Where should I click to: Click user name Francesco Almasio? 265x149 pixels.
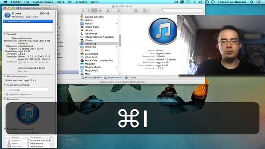[x=232, y=2]
